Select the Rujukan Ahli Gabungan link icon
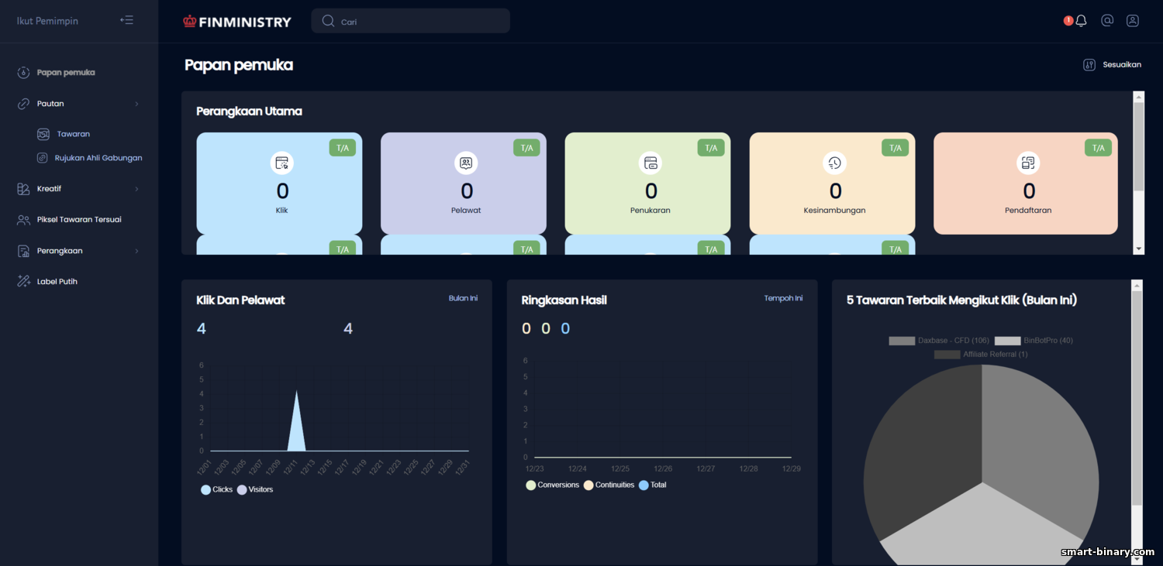Image resolution: width=1163 pixels, height=566 pixels. [x=43, y=158]
